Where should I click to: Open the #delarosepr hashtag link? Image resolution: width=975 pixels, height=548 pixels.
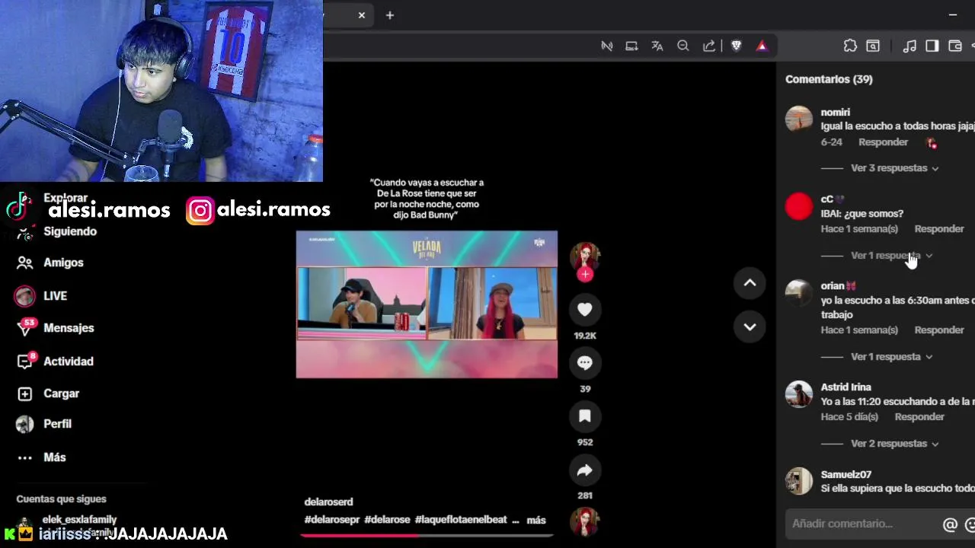coord(332,520)
